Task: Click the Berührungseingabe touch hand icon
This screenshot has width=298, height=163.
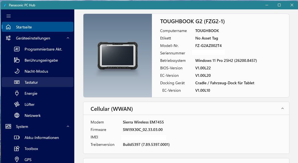Action: tap(17, 60)
